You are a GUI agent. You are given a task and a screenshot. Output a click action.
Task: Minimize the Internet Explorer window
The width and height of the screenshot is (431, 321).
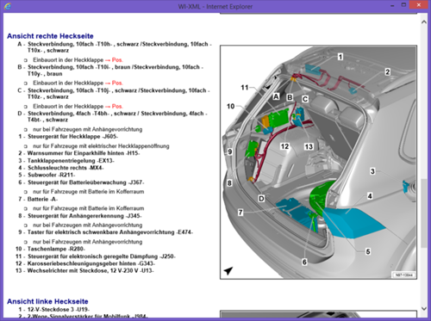point(392,5)
